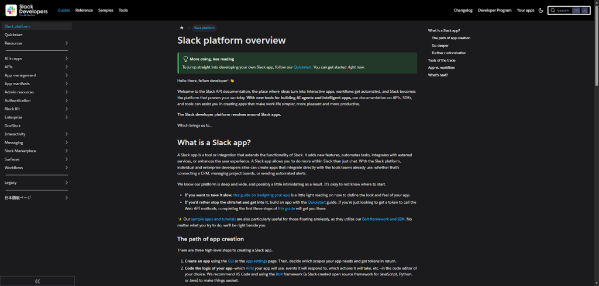Jump to 'Tools of the trade' section

pyautogui.click(x=441, y=60)
